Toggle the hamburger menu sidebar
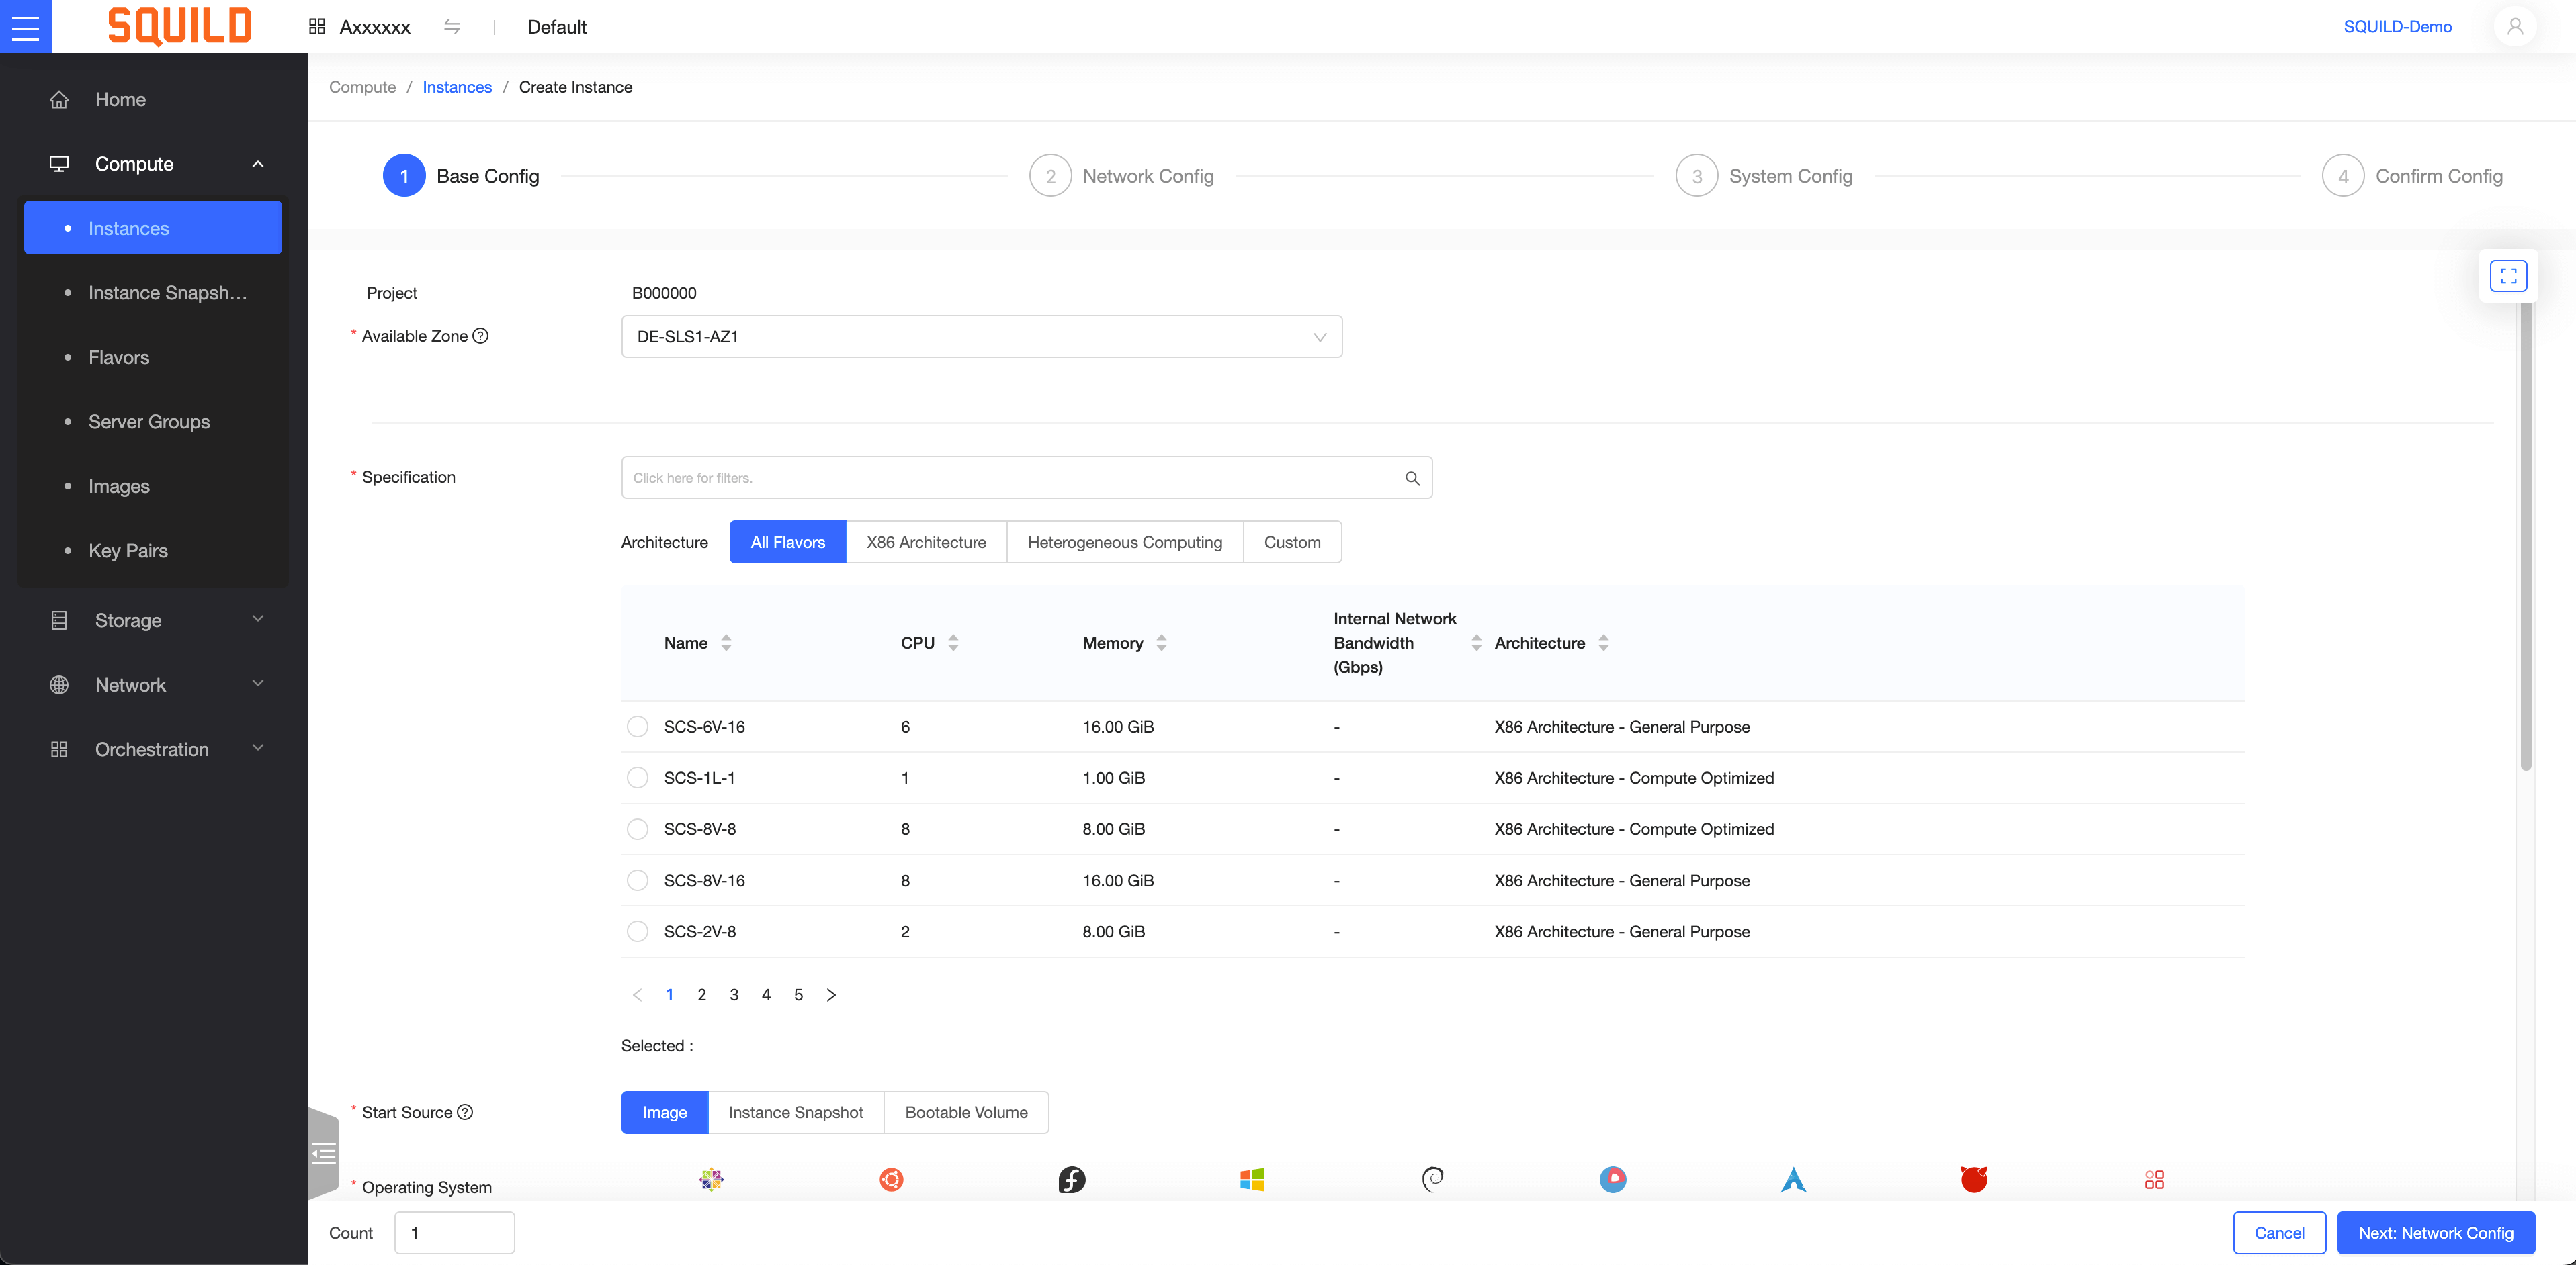 (25, 27)
